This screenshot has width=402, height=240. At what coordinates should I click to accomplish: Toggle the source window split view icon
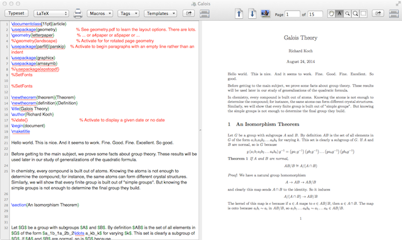(204, 13)
